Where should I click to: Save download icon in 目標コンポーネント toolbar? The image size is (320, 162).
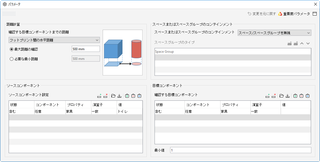point(288,96)
